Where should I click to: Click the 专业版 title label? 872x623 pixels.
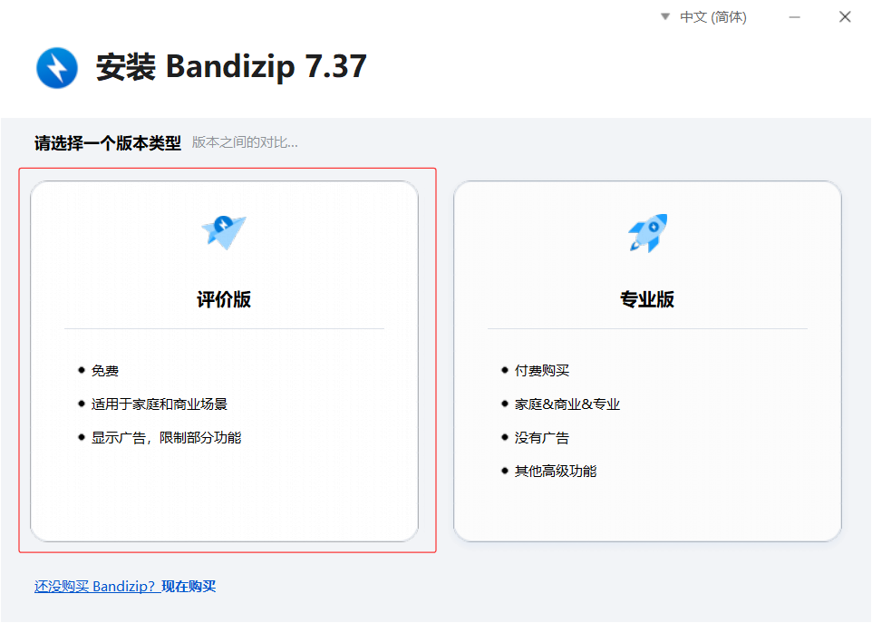[646, 299]
